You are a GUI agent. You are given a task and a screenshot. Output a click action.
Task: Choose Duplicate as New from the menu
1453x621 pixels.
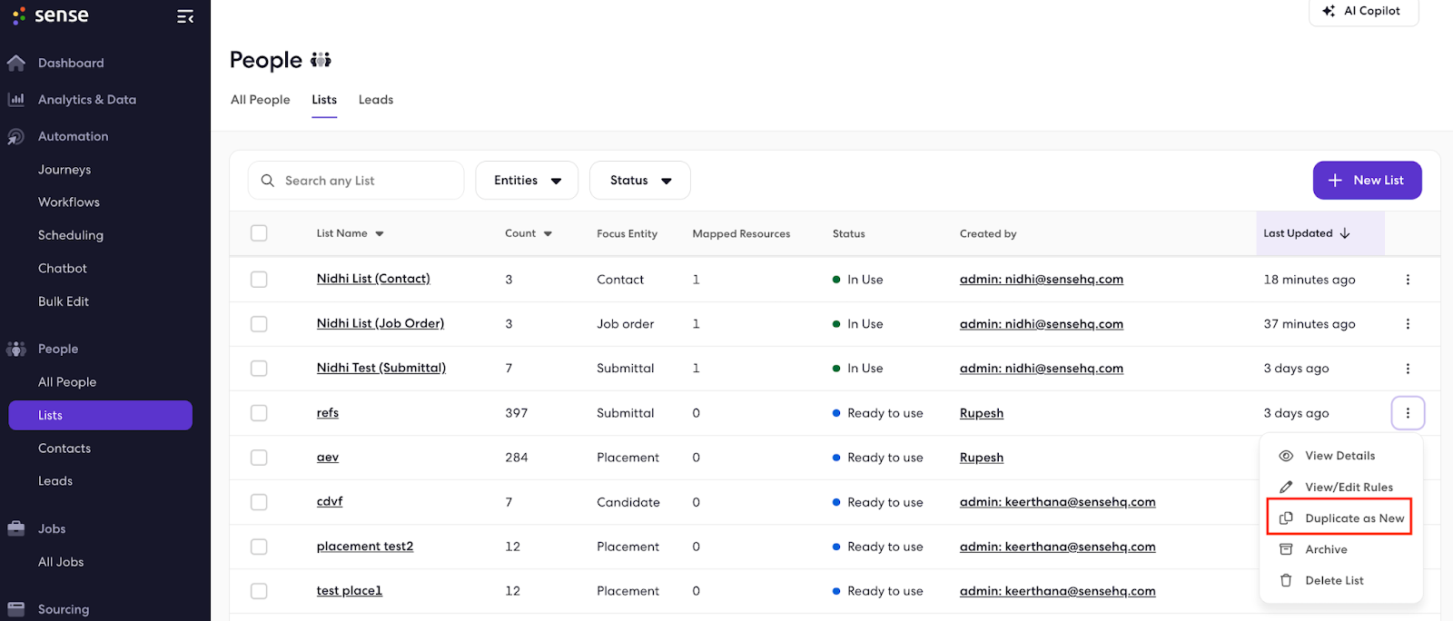[1340, 518]
